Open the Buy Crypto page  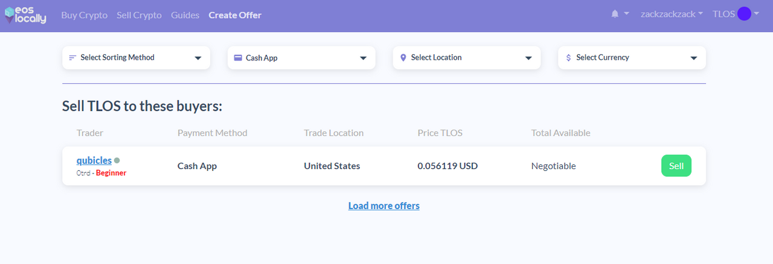tap(85, 15)
